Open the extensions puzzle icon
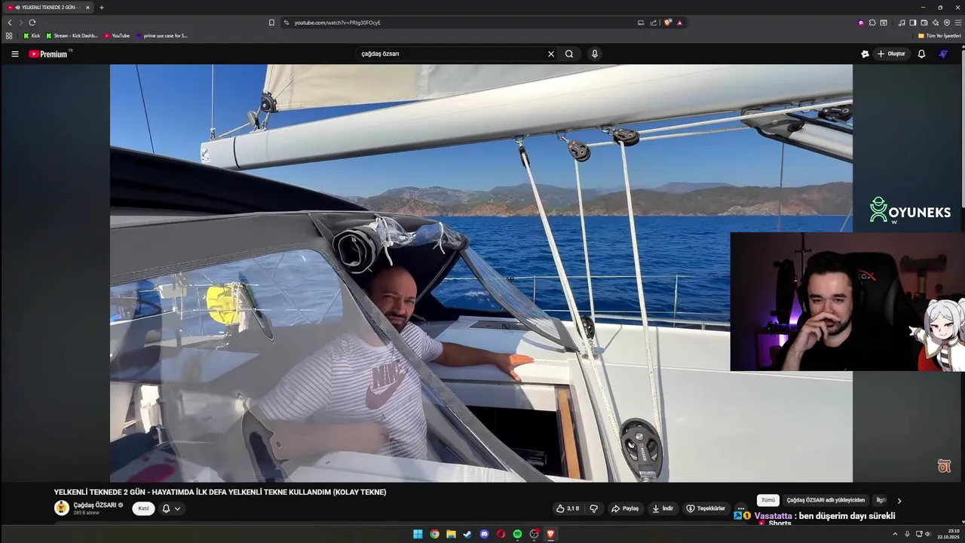This screenshot has width=965, height=543. (872, 23)
